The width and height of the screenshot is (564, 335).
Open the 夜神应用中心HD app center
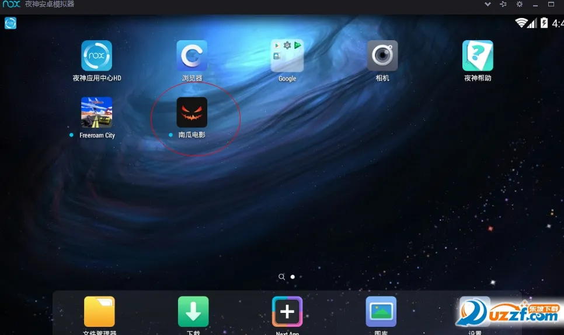pos(96,56)
